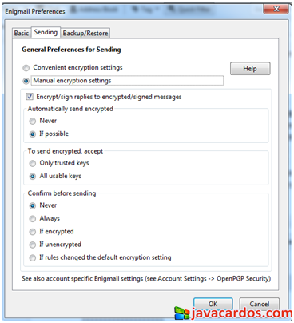Confirm preferences with OK button
This screenshot has height=323, width=294.
pyautogui.click(x=213, y=304)
